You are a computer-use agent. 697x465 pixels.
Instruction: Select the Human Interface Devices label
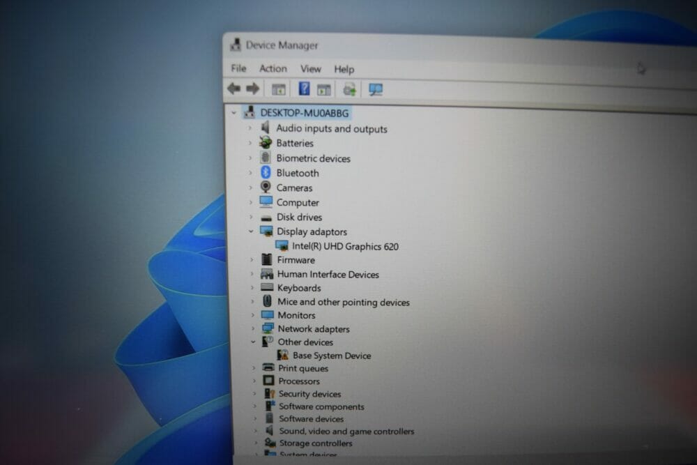(x=328, y=274)
